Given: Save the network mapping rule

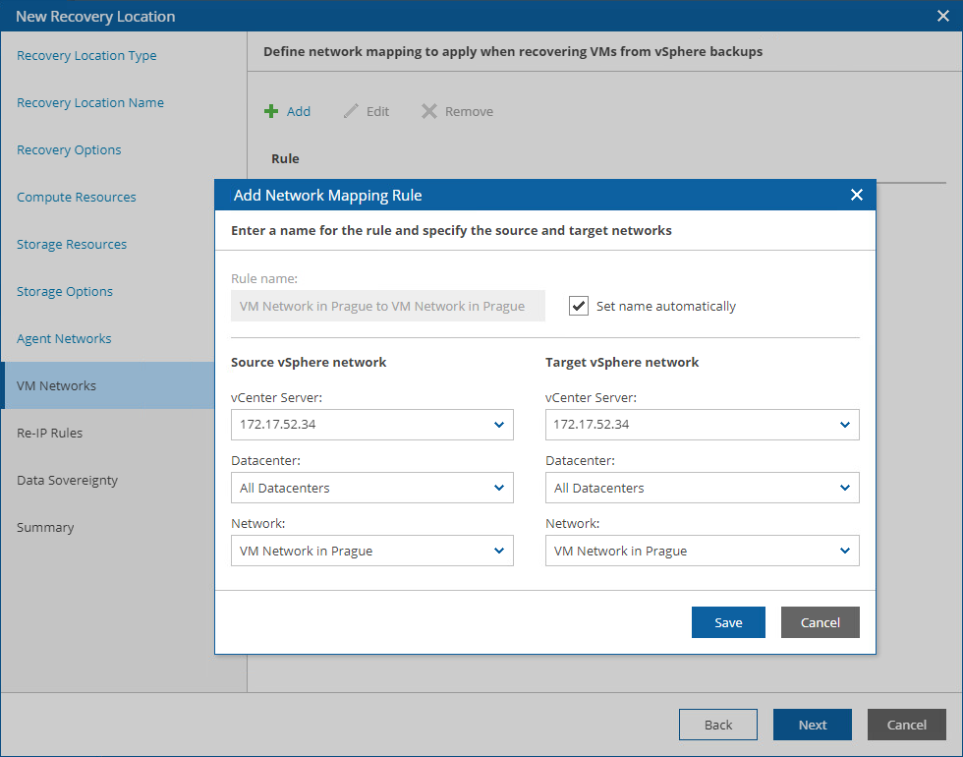Looking at the screenshot, I should tap(728, 622).
